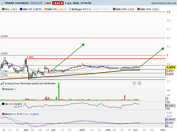Click the tall green volume spike in July
177x132 pixels.
(59, 92)
